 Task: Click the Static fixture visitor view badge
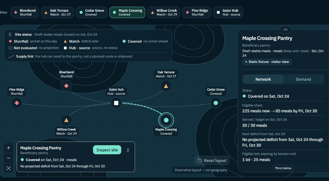point(267,62)
